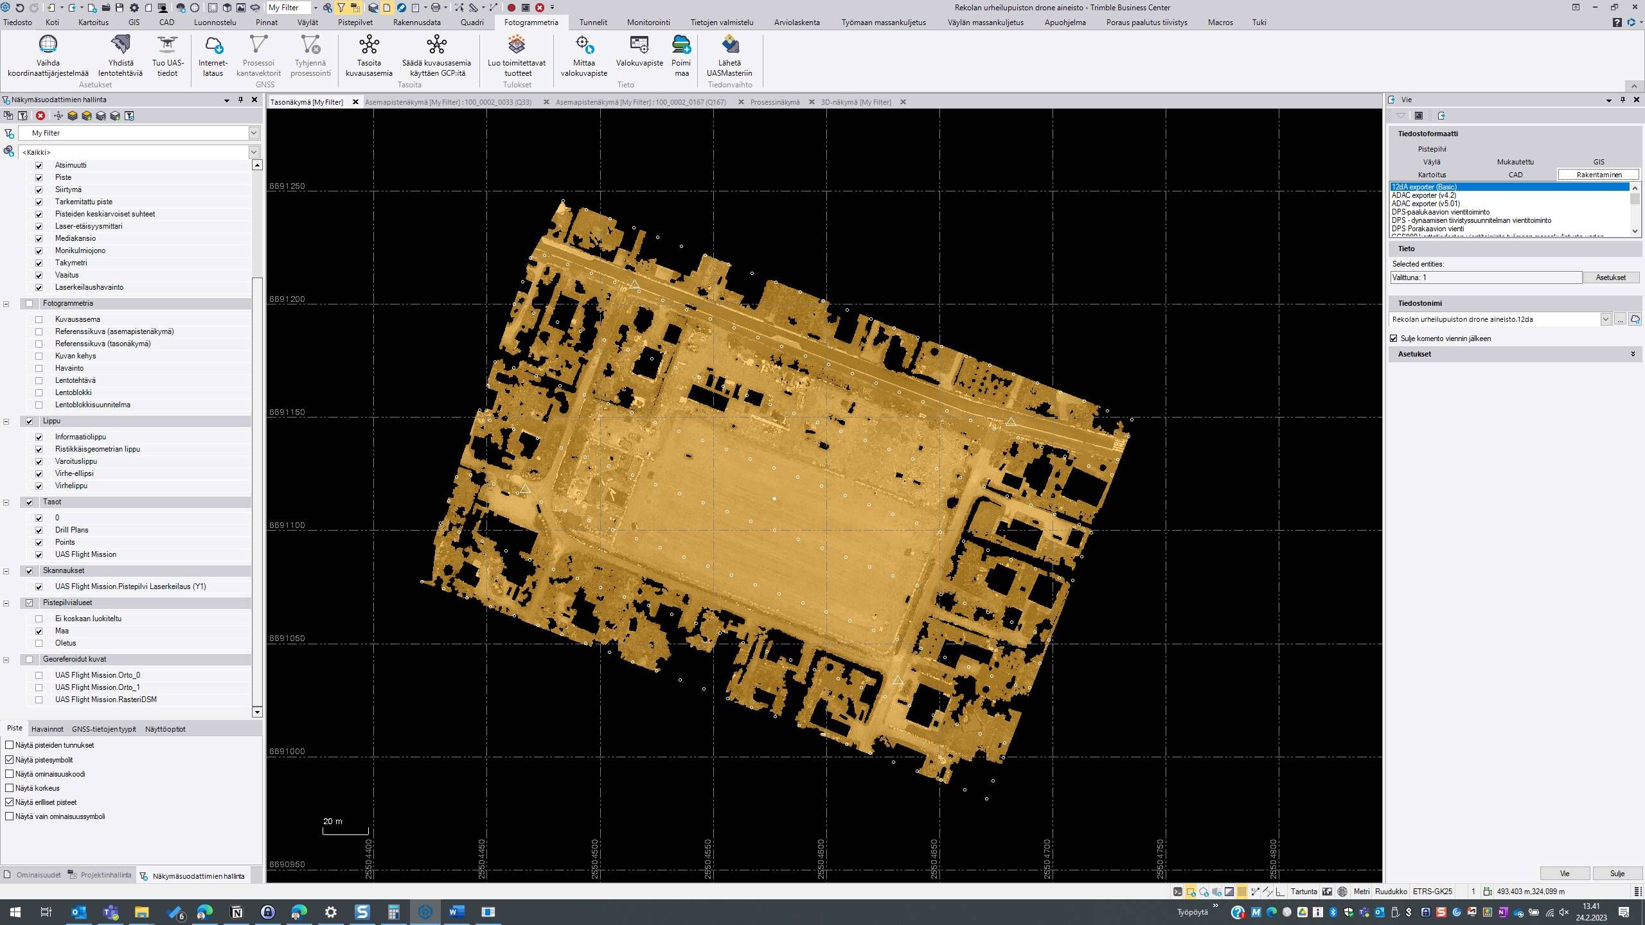This screenshot has width=1645, height=925.
Task: Click the record macro red circle icon
Action: [x=511, y=8]
